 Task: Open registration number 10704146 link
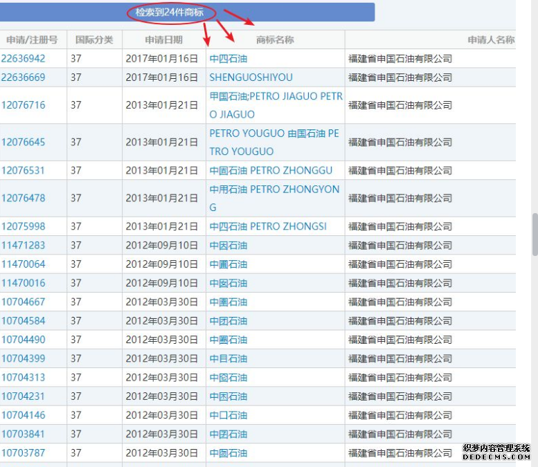point(23,415)
